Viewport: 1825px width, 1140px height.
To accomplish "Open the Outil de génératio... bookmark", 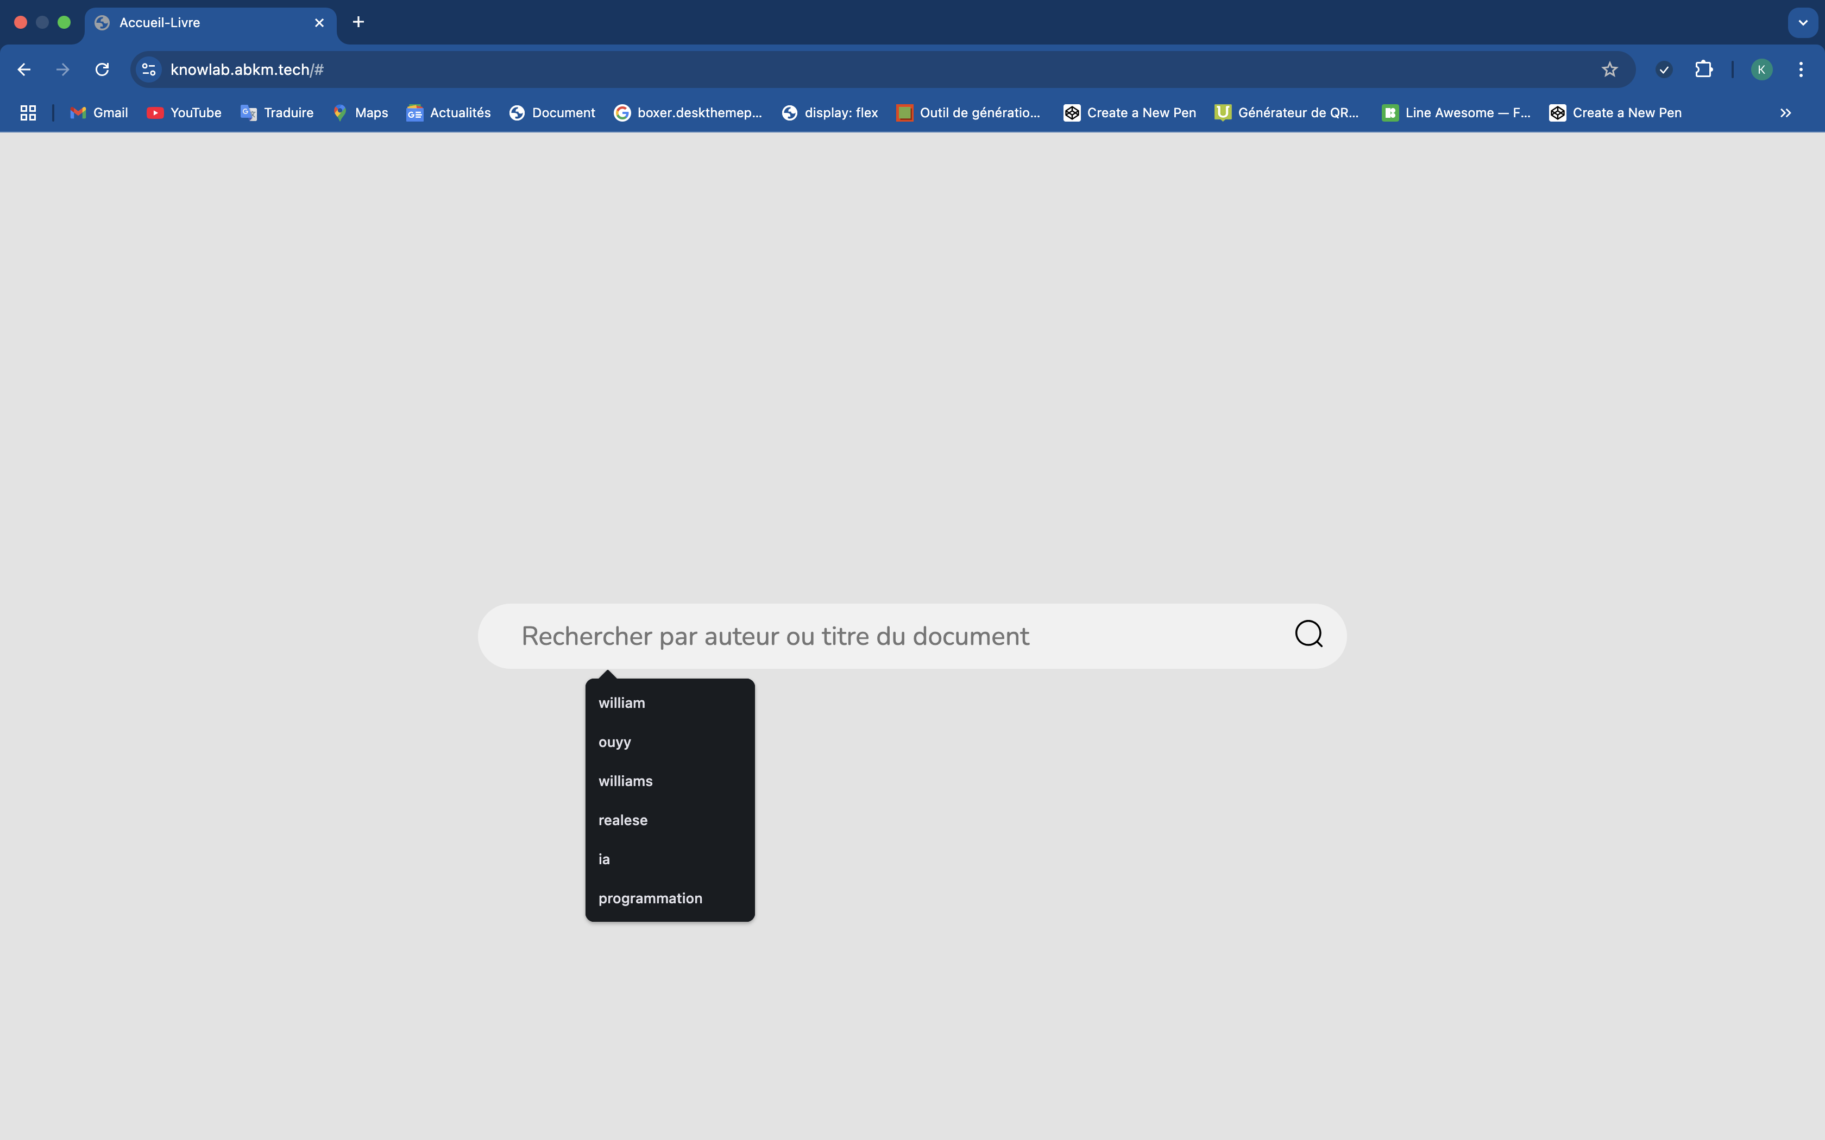I will tap(968, 113).
